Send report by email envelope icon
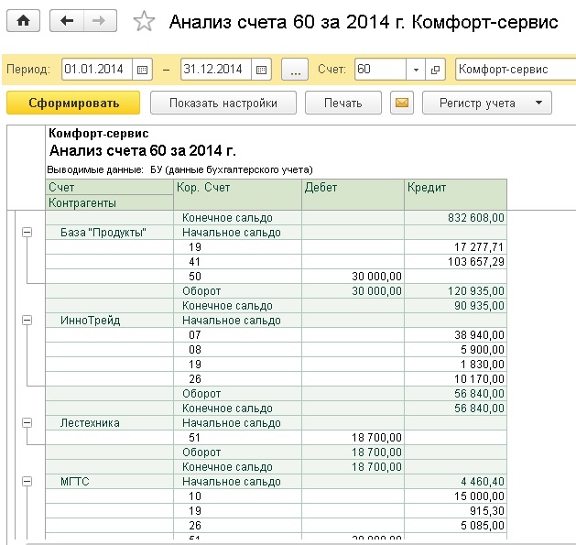Image resolution: width=576 pixels, height=545 pixels. [x=402, y=103]
